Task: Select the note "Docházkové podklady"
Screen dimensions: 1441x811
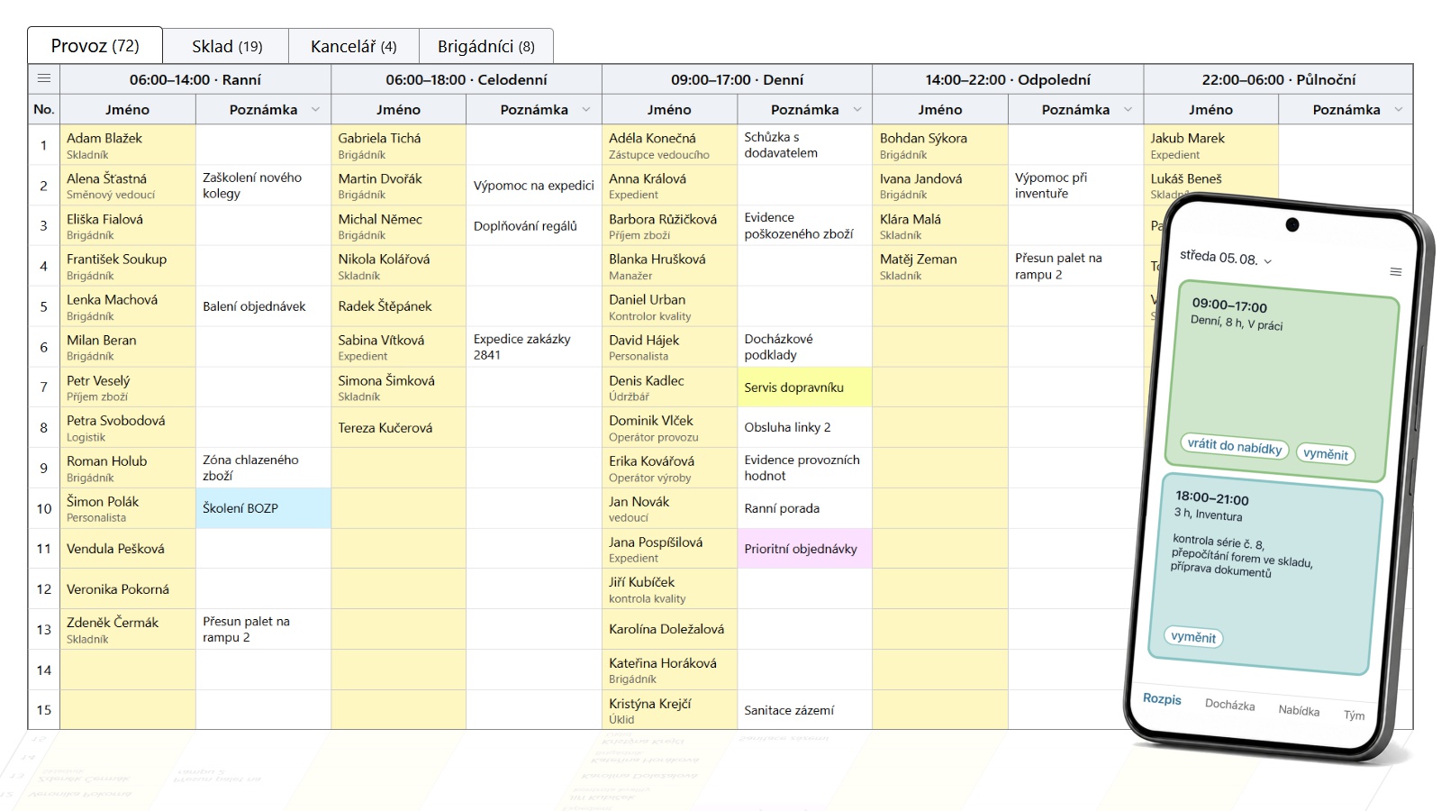Action: point(804,347)
